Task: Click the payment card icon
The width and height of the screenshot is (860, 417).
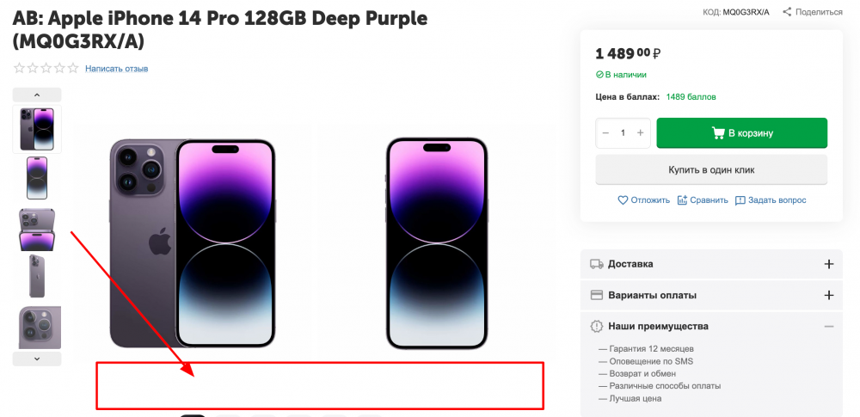Action: (x=596, y=295)
